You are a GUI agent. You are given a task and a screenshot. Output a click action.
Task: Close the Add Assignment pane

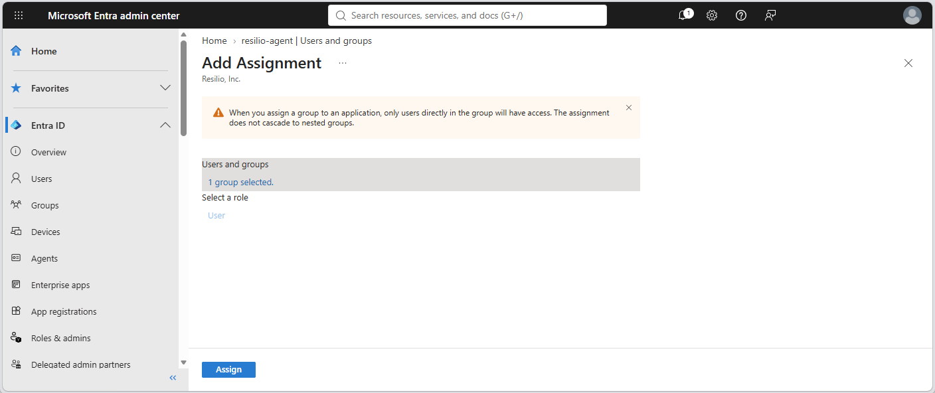tap(908, 63)
